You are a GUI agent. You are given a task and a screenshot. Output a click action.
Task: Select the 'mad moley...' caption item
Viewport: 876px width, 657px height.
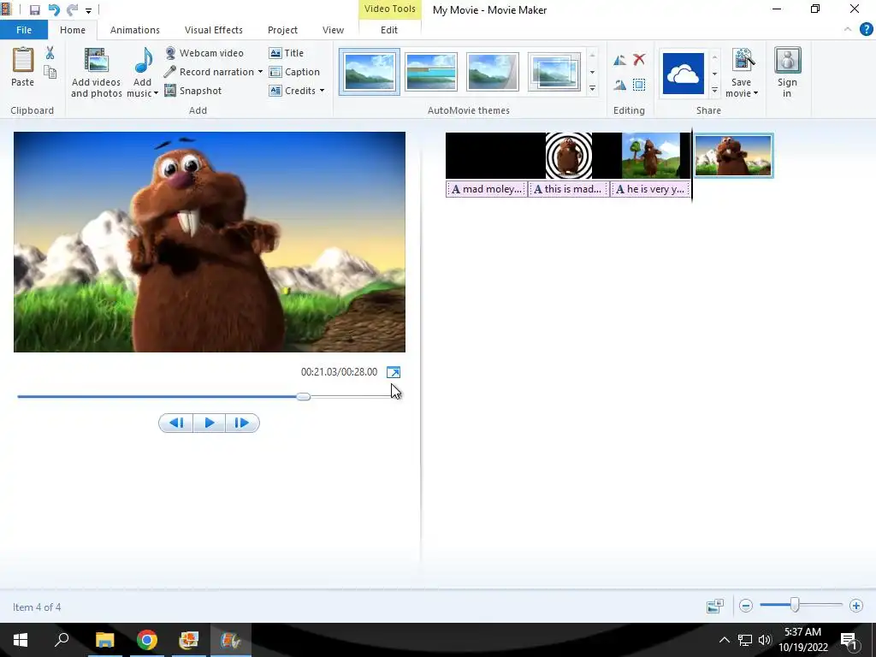point(486,189)
